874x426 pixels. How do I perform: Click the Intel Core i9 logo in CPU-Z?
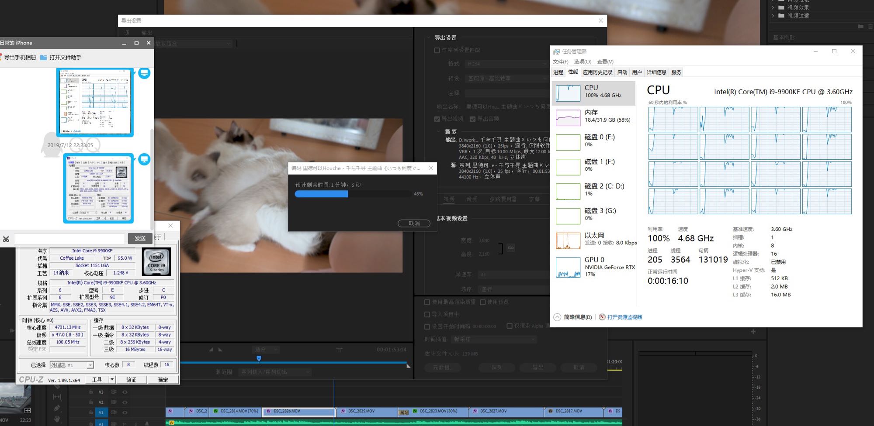pyautogui.click(x=156, y=261)
